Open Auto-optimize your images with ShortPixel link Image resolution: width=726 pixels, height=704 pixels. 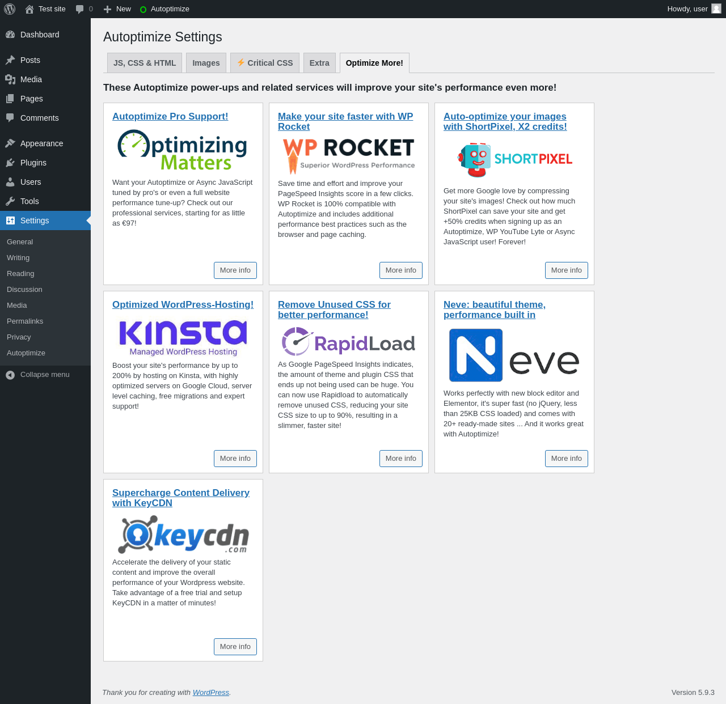coord(505,121)
